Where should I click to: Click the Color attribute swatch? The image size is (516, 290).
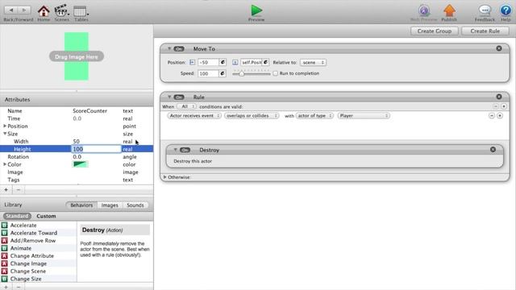80,164
